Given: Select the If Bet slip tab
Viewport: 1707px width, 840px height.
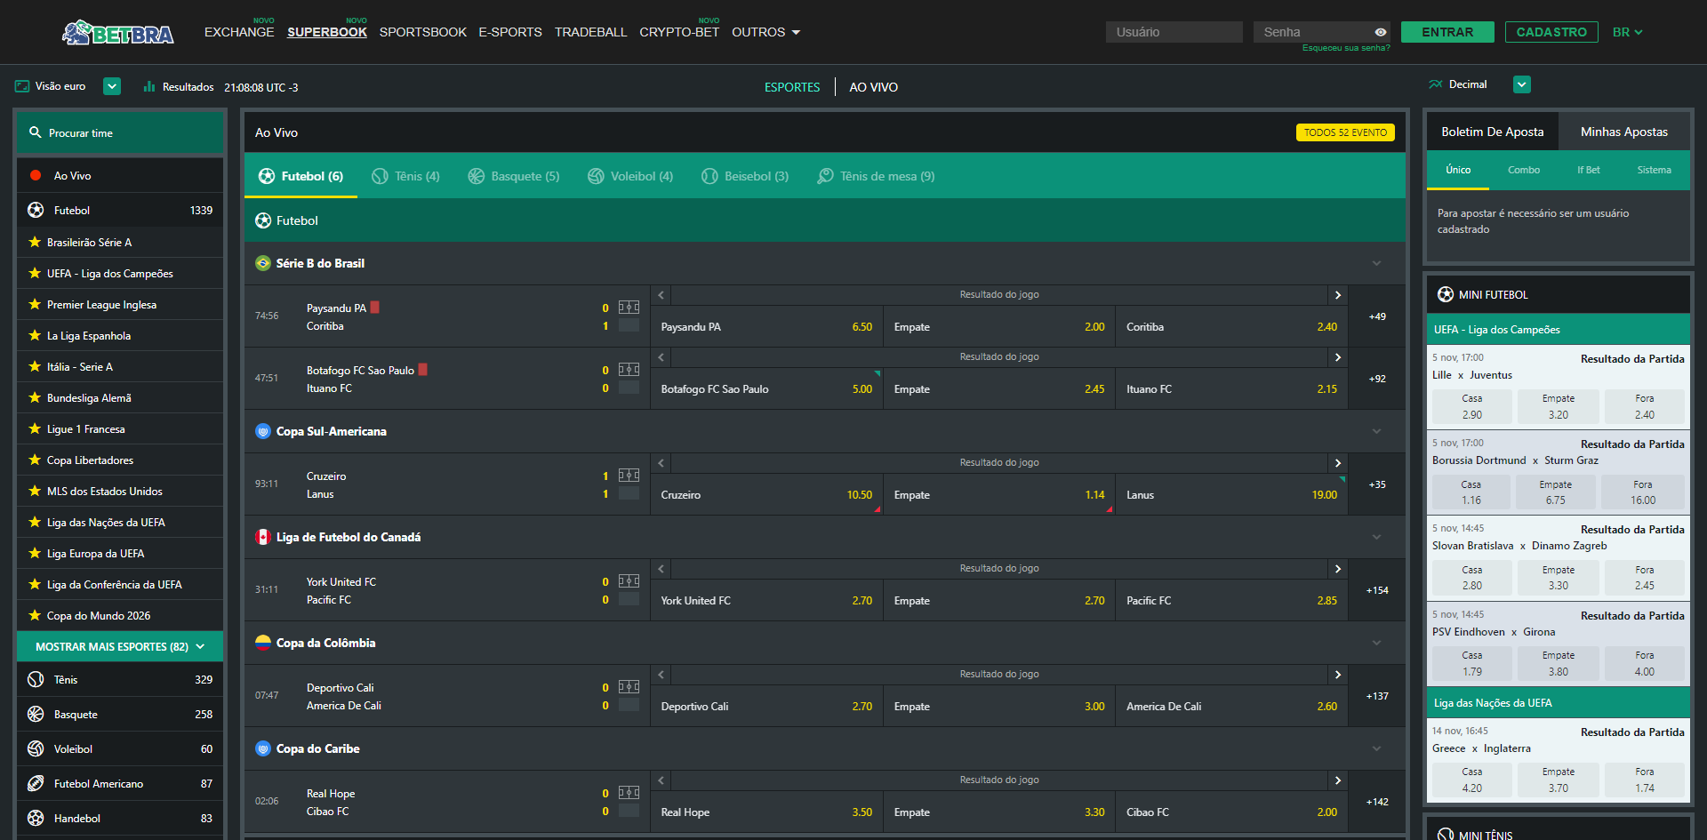Looking at the screenshot, I should [x=1589, y=170].
